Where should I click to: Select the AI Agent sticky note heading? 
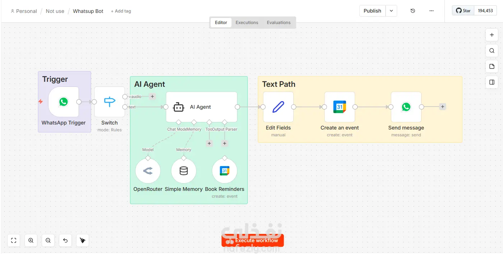point(149,84)
